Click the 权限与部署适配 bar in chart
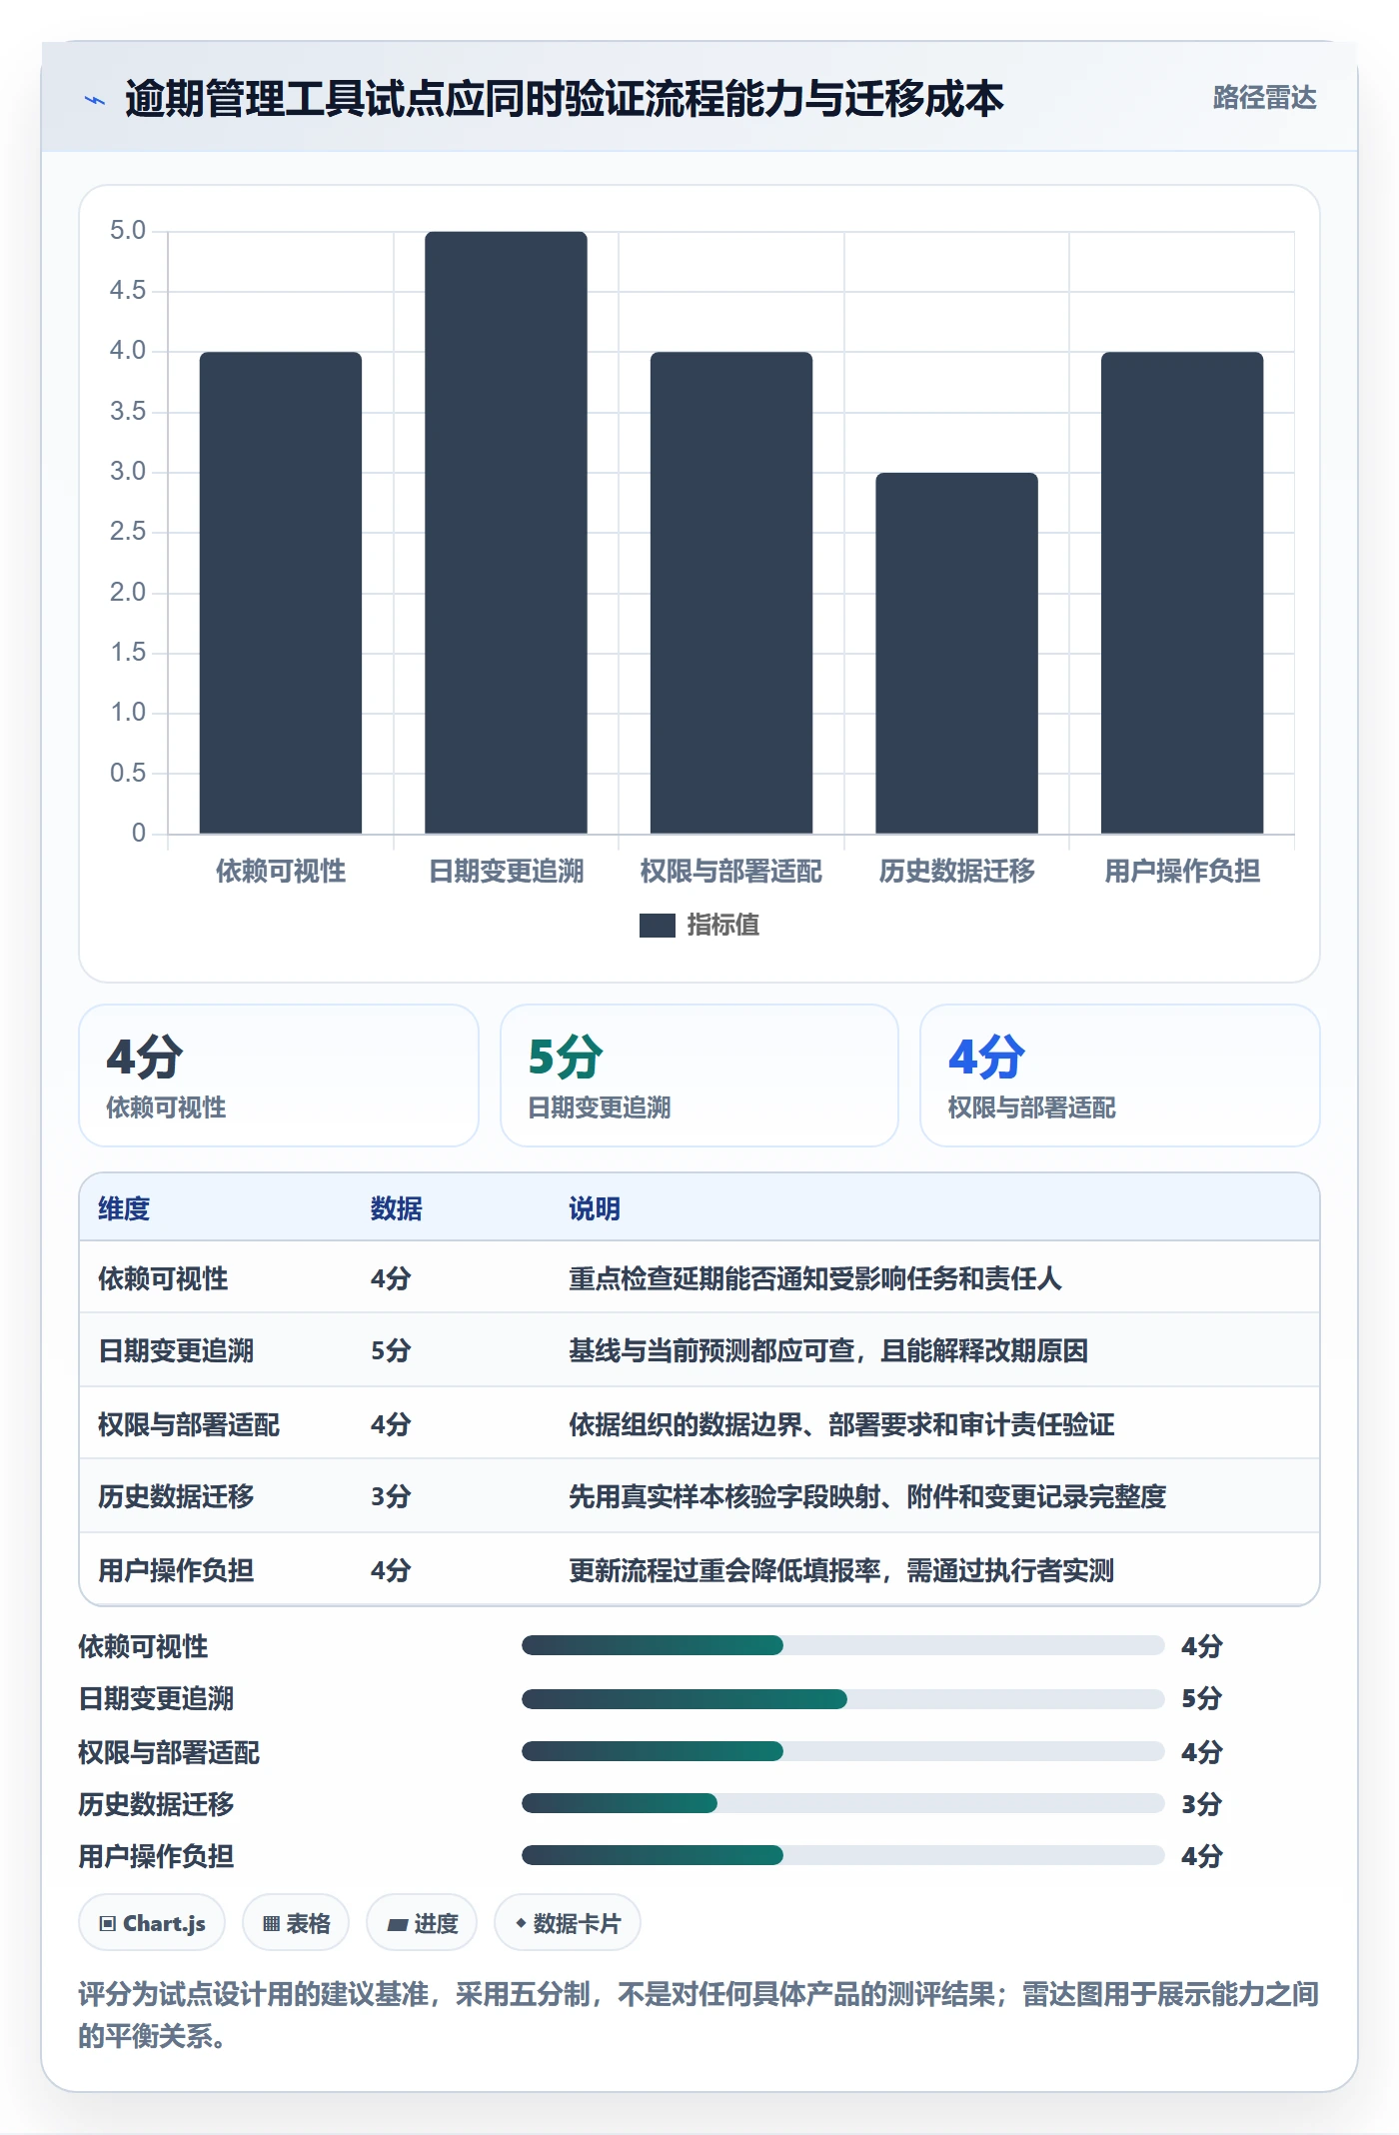 tap(731, 592)
